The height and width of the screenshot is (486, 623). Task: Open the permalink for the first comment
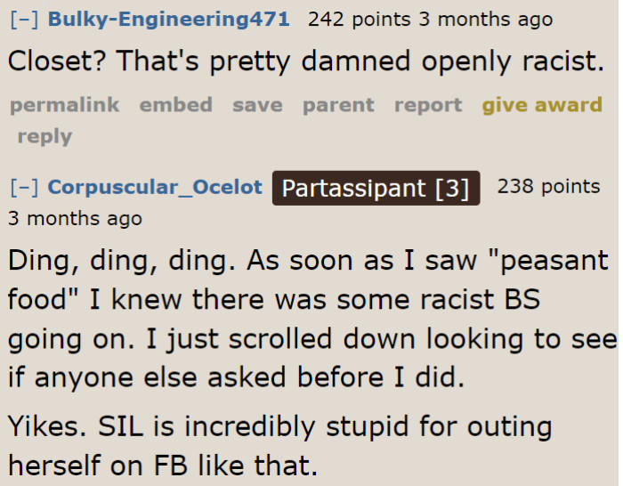click(64, 105)
